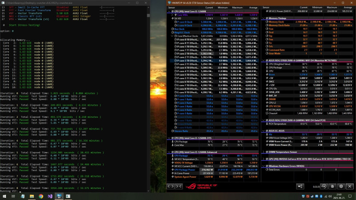Collapse Core Effective Clocks subtree
356x200 pixels.
pos(172,36)
